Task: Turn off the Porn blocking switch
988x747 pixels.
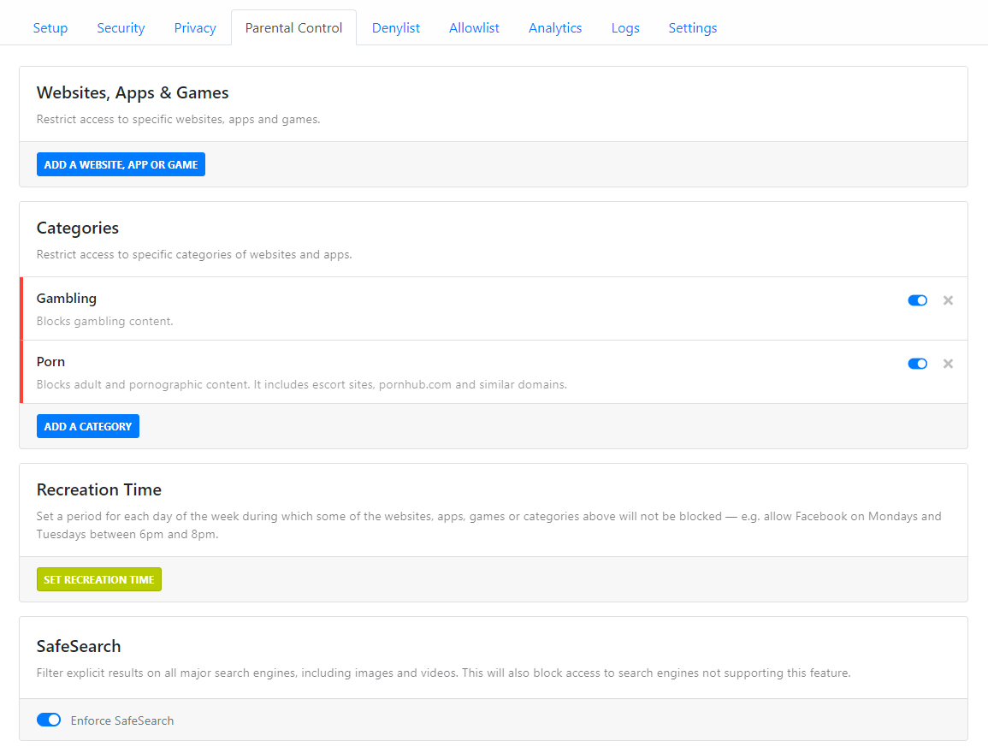Action: [917, 364]
